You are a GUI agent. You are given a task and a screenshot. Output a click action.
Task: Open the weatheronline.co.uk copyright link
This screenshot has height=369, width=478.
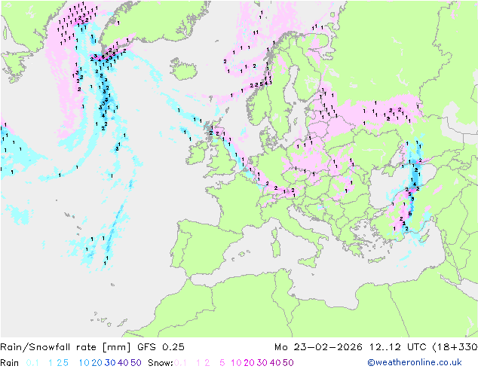pyautogui.click(x=415, y=363)
